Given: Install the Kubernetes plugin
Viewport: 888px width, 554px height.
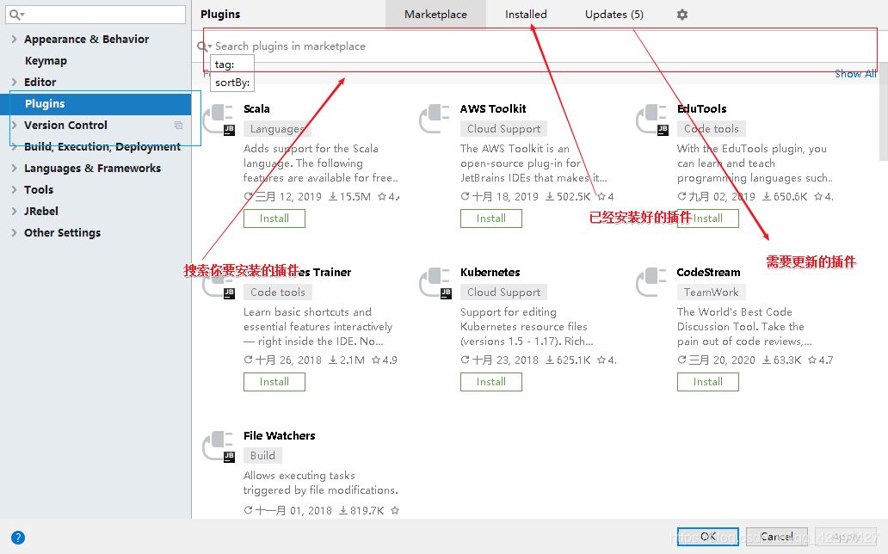Looking at the screenshot, I should [491, 382].
